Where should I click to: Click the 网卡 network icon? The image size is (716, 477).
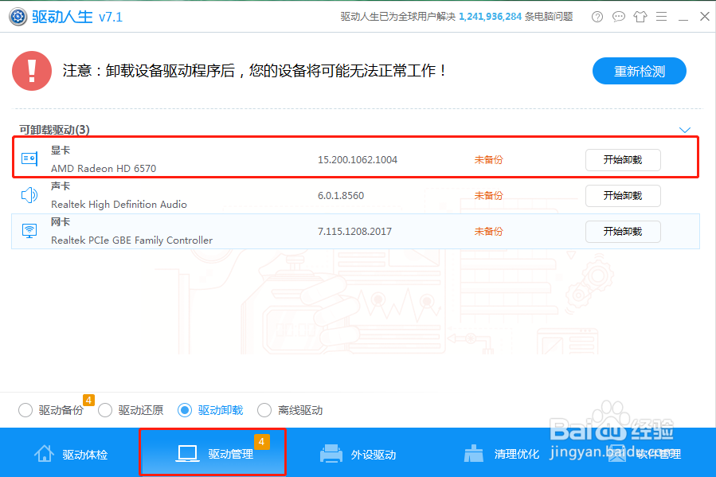click(29, 231)
